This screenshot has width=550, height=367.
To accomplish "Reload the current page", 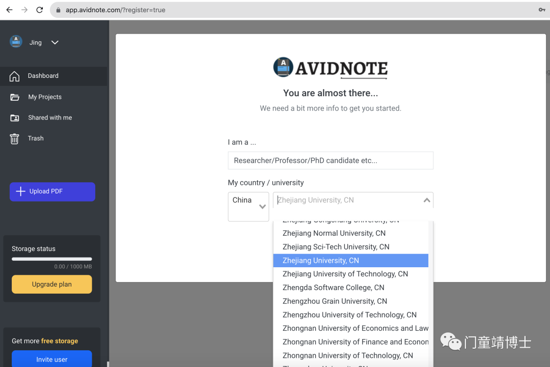I will pyautogui.click(x=40, y=10).
